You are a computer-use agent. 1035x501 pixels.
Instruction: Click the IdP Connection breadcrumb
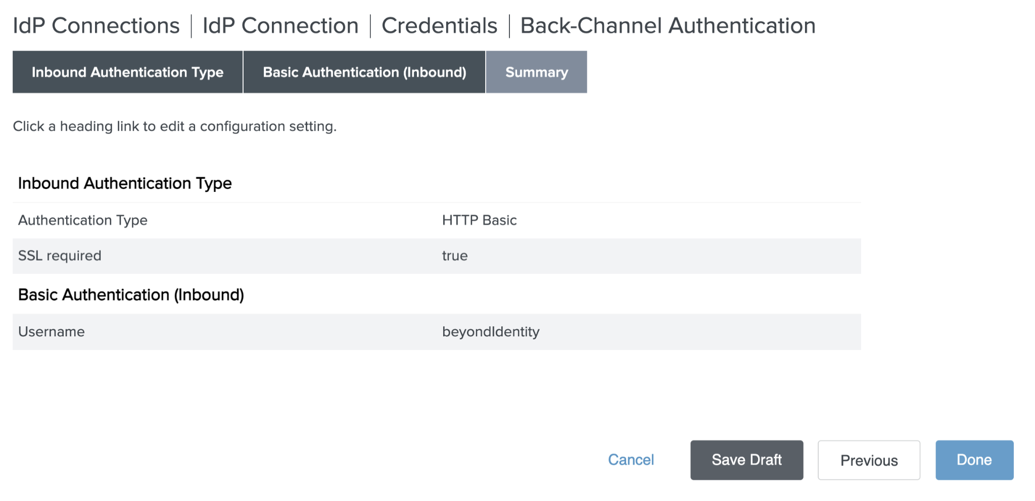280,26
